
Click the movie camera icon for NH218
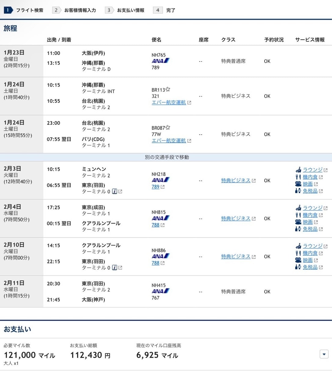click(298, 184)
